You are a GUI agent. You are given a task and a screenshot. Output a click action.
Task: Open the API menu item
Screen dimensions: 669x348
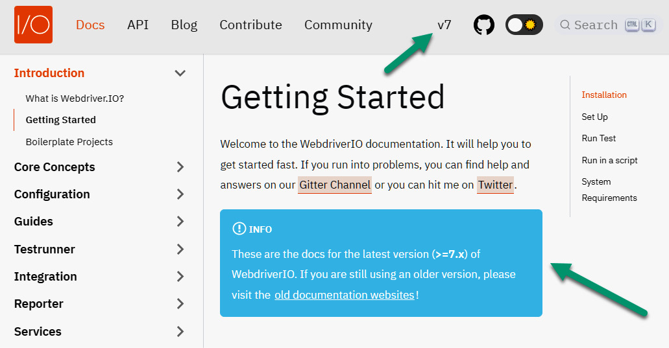point(138,25)
